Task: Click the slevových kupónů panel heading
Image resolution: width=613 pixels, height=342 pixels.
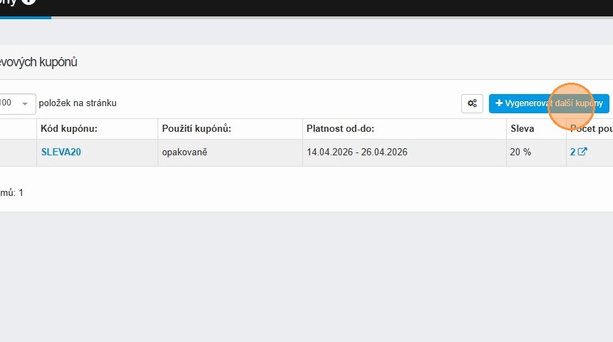Action: click(38, 62)
